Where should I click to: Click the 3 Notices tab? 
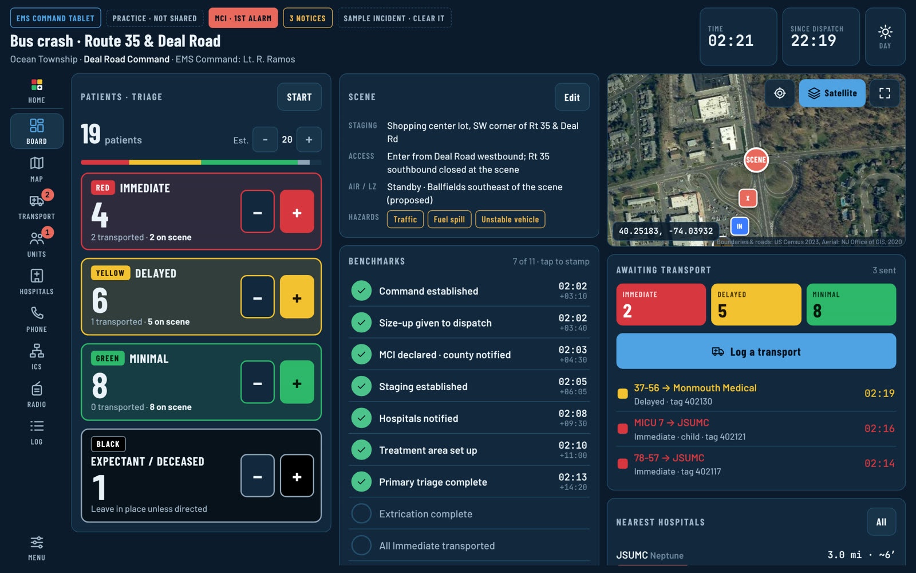click(x=307, y=18)
